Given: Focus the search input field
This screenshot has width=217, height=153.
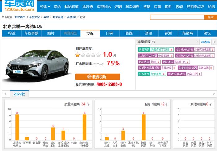Looking at the screenshot, I should [177, 17].
